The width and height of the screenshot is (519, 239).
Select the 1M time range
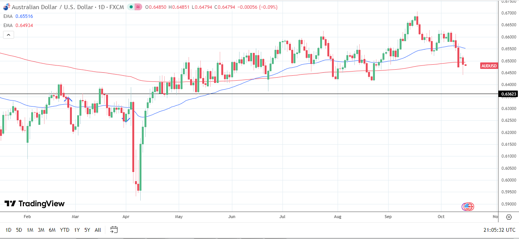[x=30, y=230]
